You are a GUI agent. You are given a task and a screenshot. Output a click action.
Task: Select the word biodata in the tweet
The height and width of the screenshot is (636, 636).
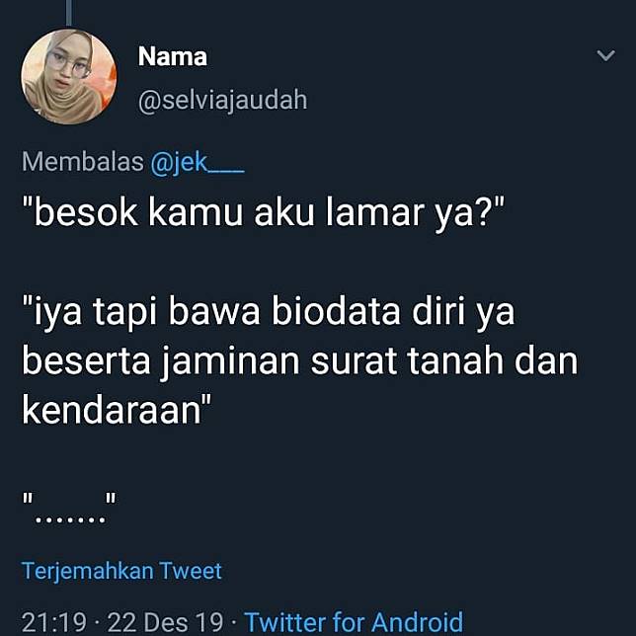(x=336, y=311)
